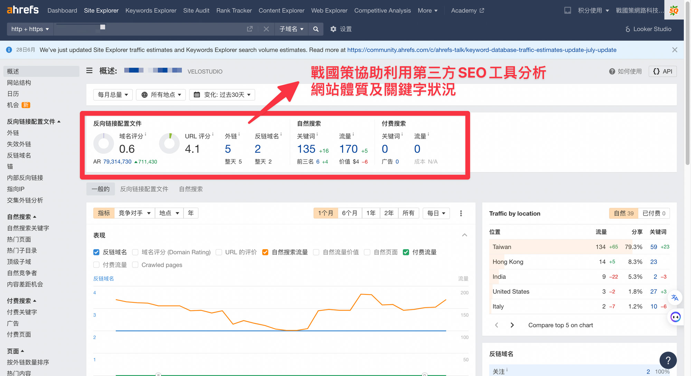Open the notifications monitor icon
The width and height of the screenshot is (691, 376).
tap(568, 10)
